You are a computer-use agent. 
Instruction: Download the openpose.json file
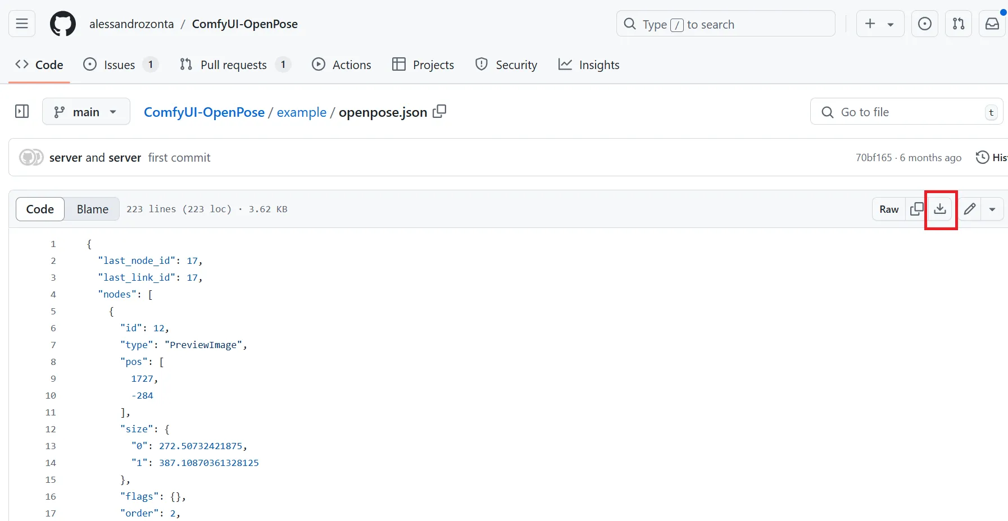941,209
